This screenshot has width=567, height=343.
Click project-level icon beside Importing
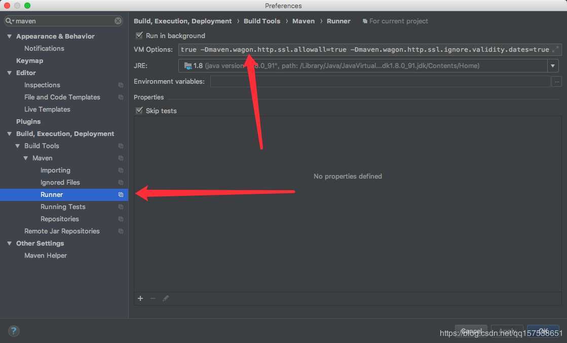[x=121, y=170]
